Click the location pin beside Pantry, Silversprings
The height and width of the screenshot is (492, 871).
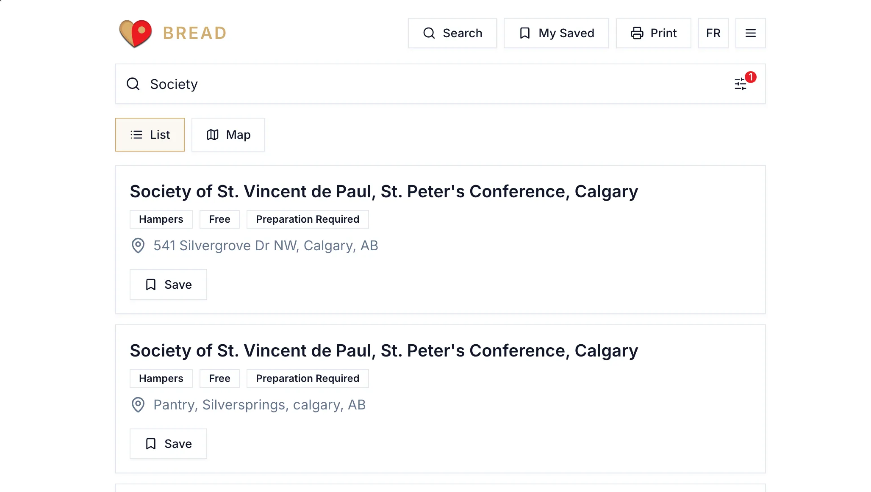point(137,405)
